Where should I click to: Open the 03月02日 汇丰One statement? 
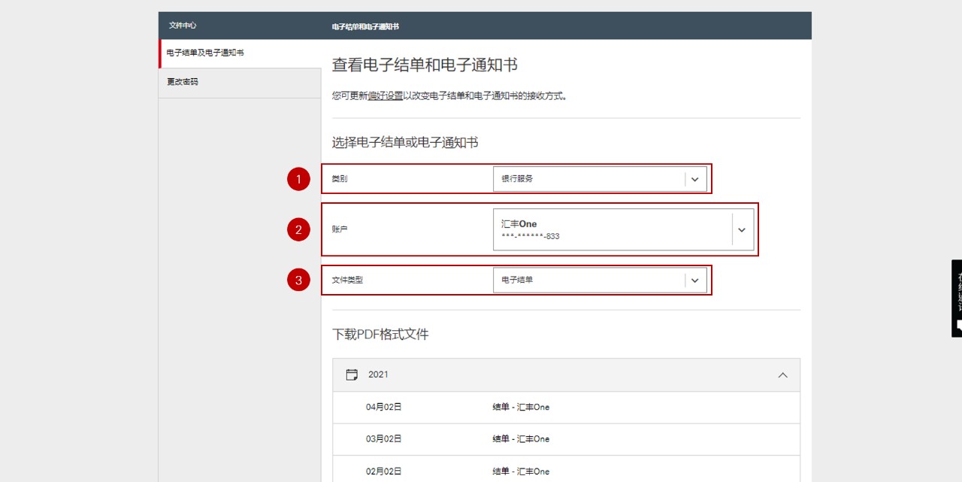(566, 438)
